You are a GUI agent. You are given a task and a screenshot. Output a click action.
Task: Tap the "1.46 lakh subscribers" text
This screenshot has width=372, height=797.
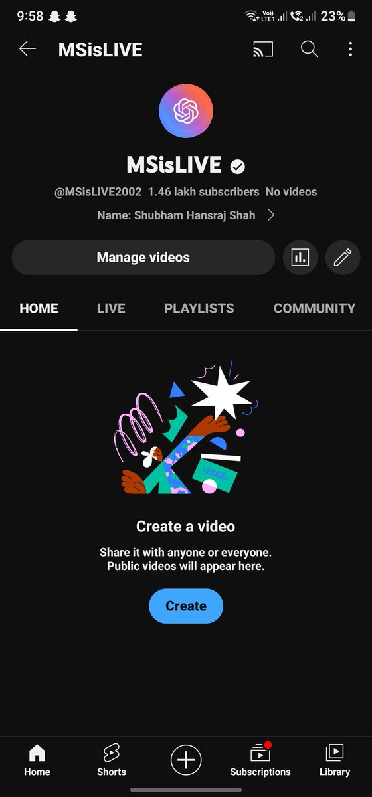coord(203,192)
